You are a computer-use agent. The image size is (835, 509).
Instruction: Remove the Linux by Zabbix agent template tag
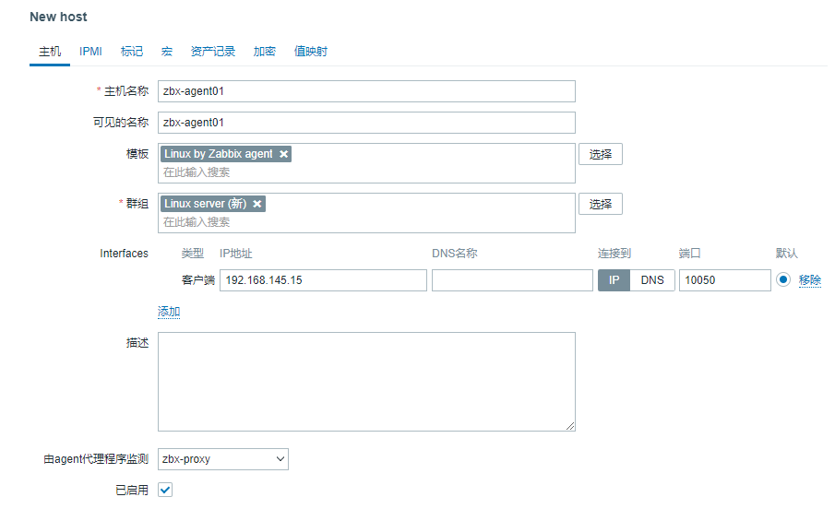pyautogui.click(x=284, y=154)
